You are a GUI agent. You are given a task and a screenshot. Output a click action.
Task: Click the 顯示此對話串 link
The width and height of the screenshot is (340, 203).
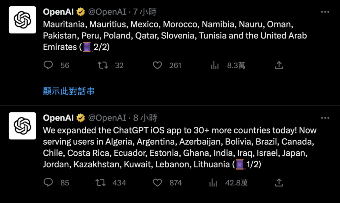pyautogui.click(x=69, y=91)
